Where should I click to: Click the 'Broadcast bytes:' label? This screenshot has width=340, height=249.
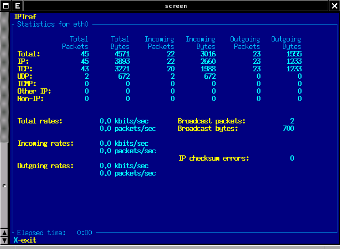[x=208, y=128]
